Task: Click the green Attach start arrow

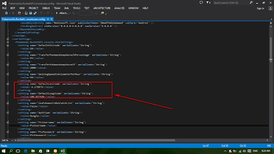Action: click(57, 13)
